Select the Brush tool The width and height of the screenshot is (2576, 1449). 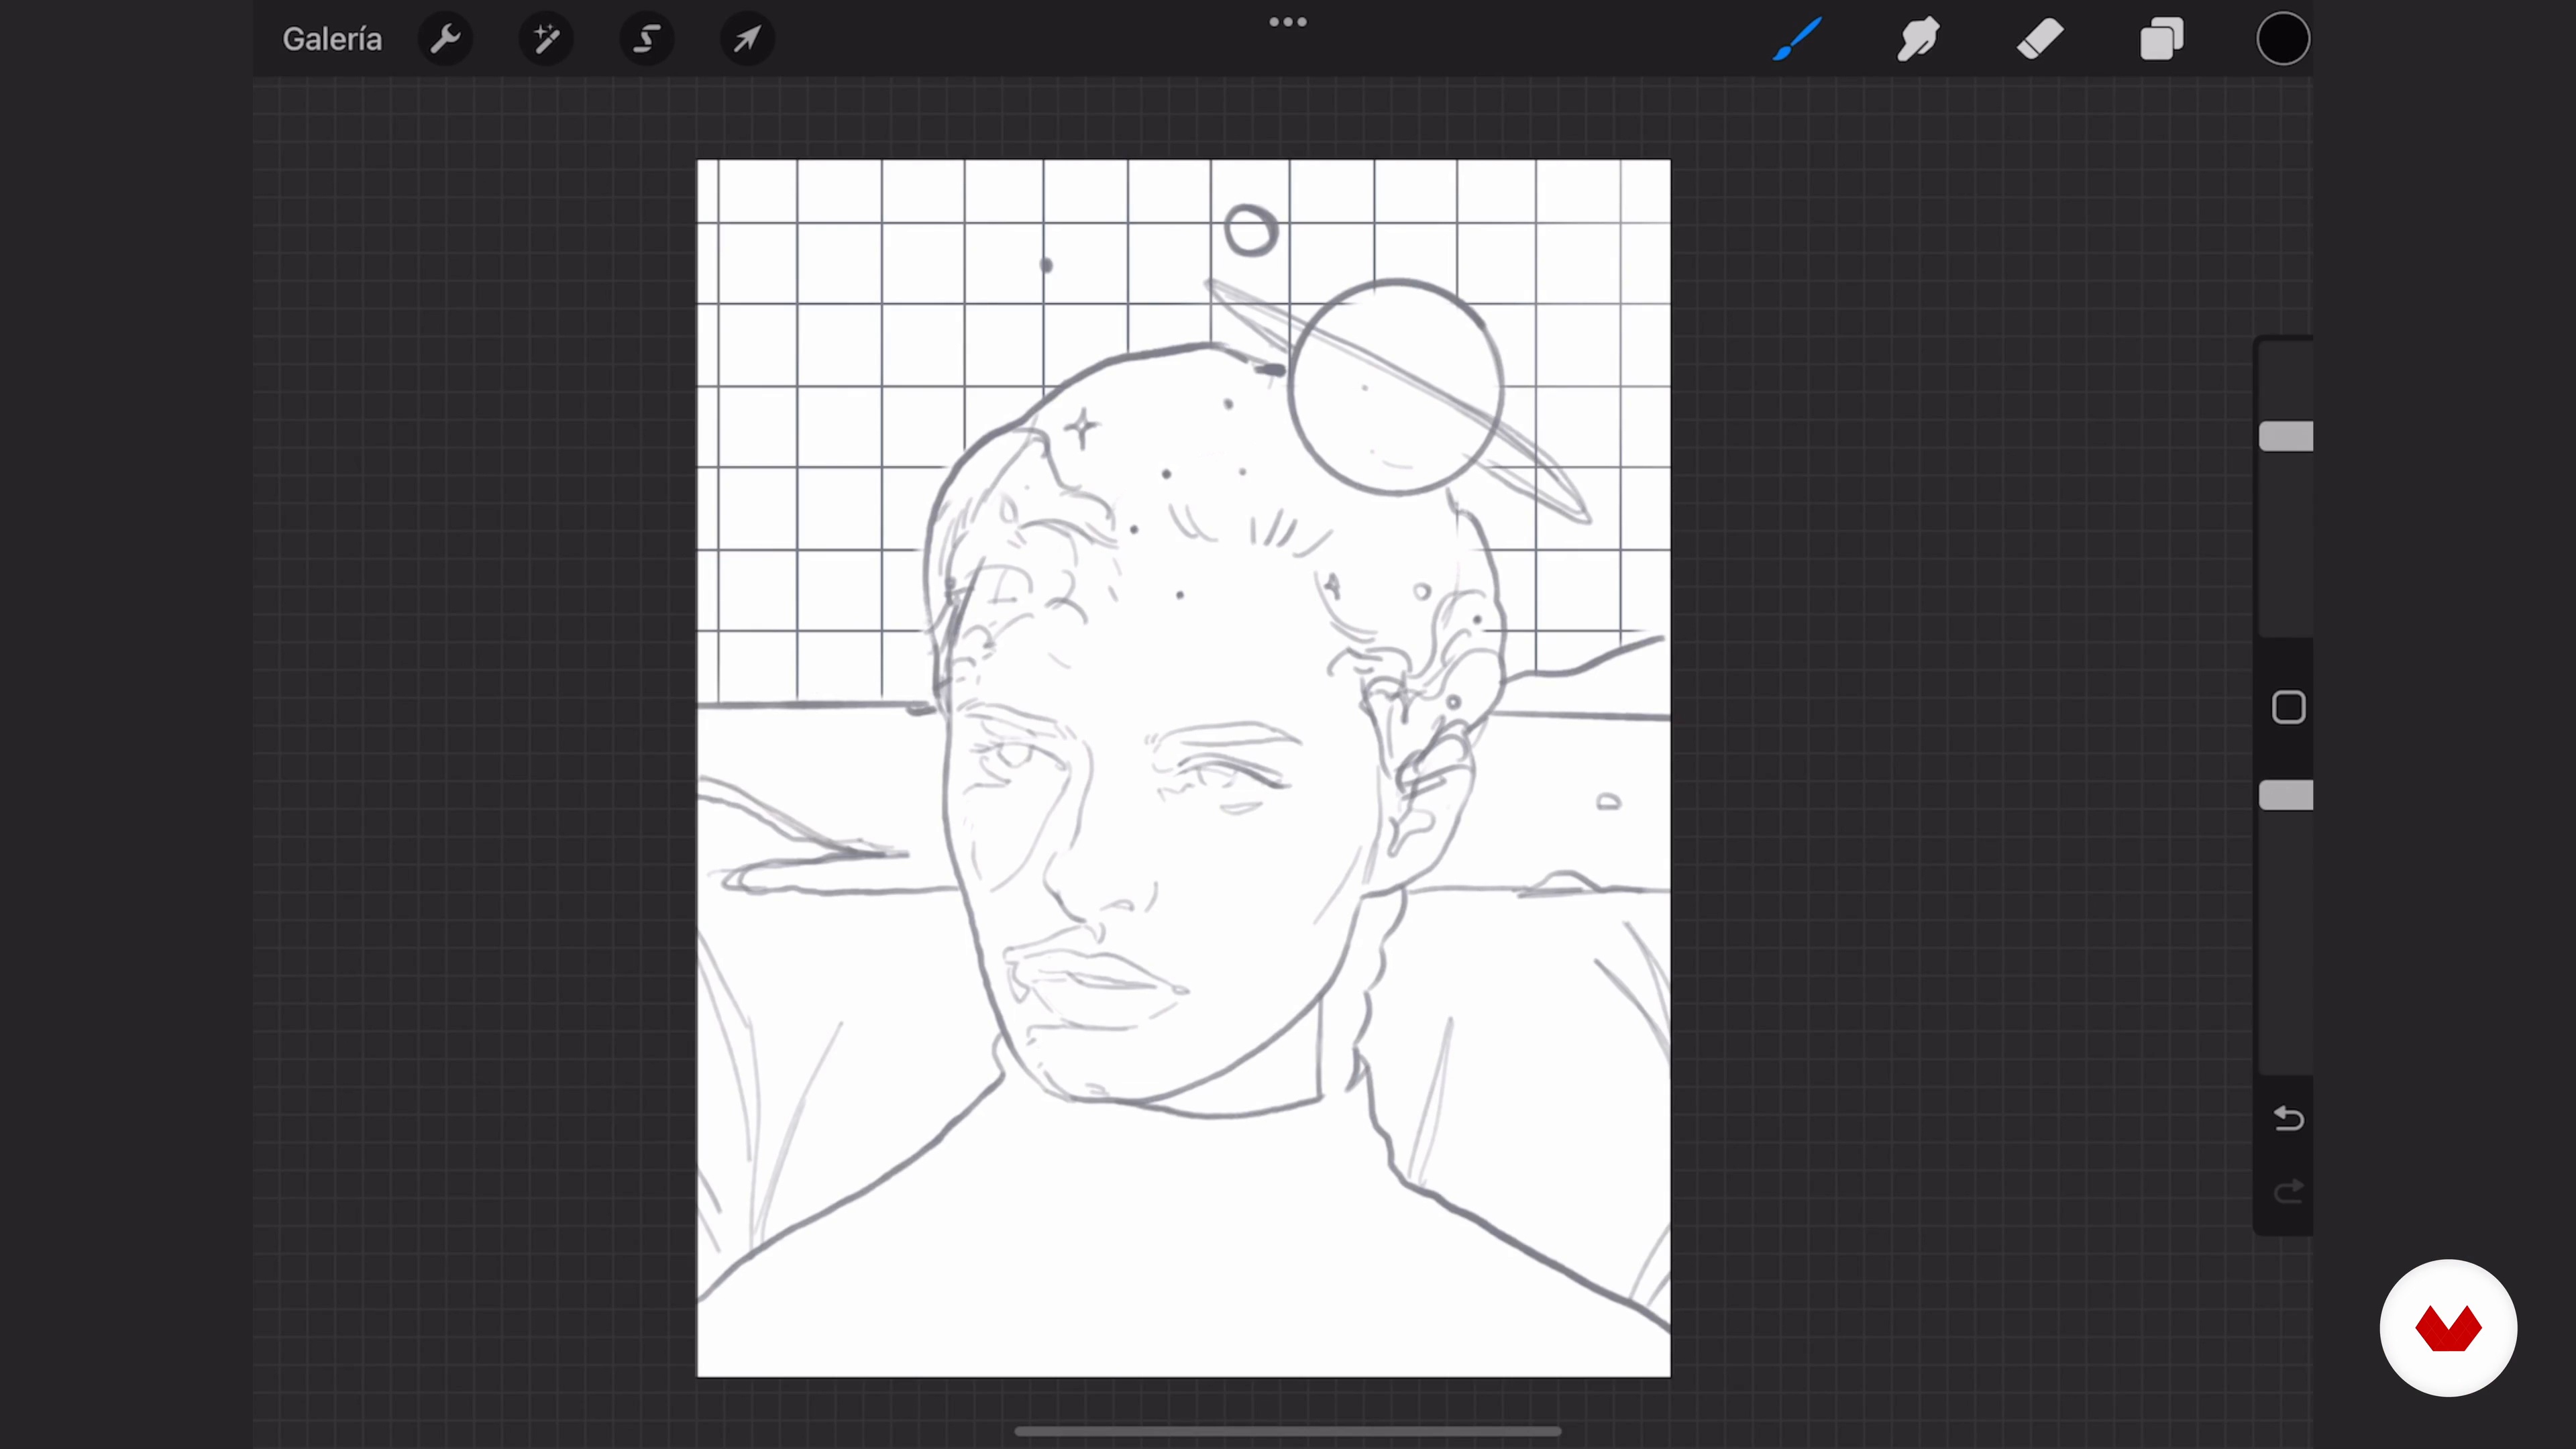tap(1797, 39)
